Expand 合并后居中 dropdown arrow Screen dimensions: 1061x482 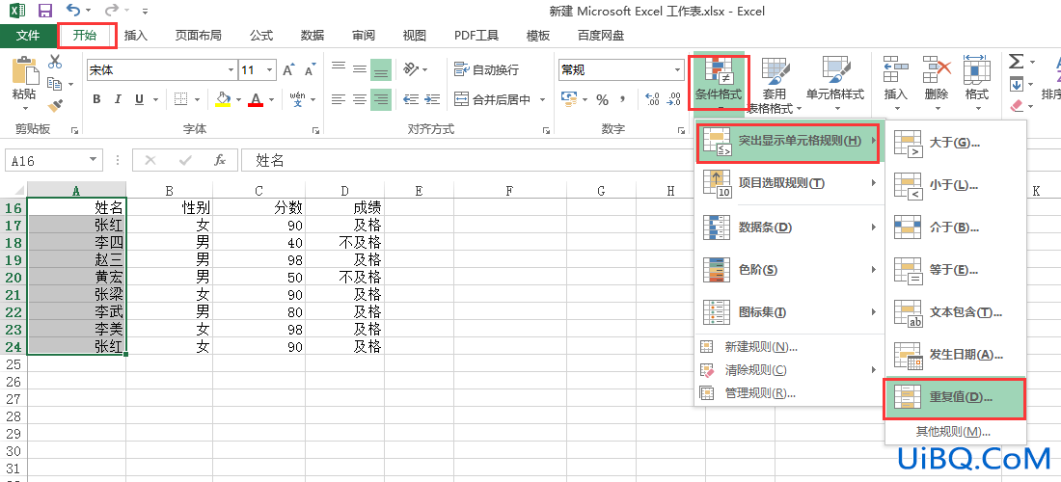click(x=543, y=99)
